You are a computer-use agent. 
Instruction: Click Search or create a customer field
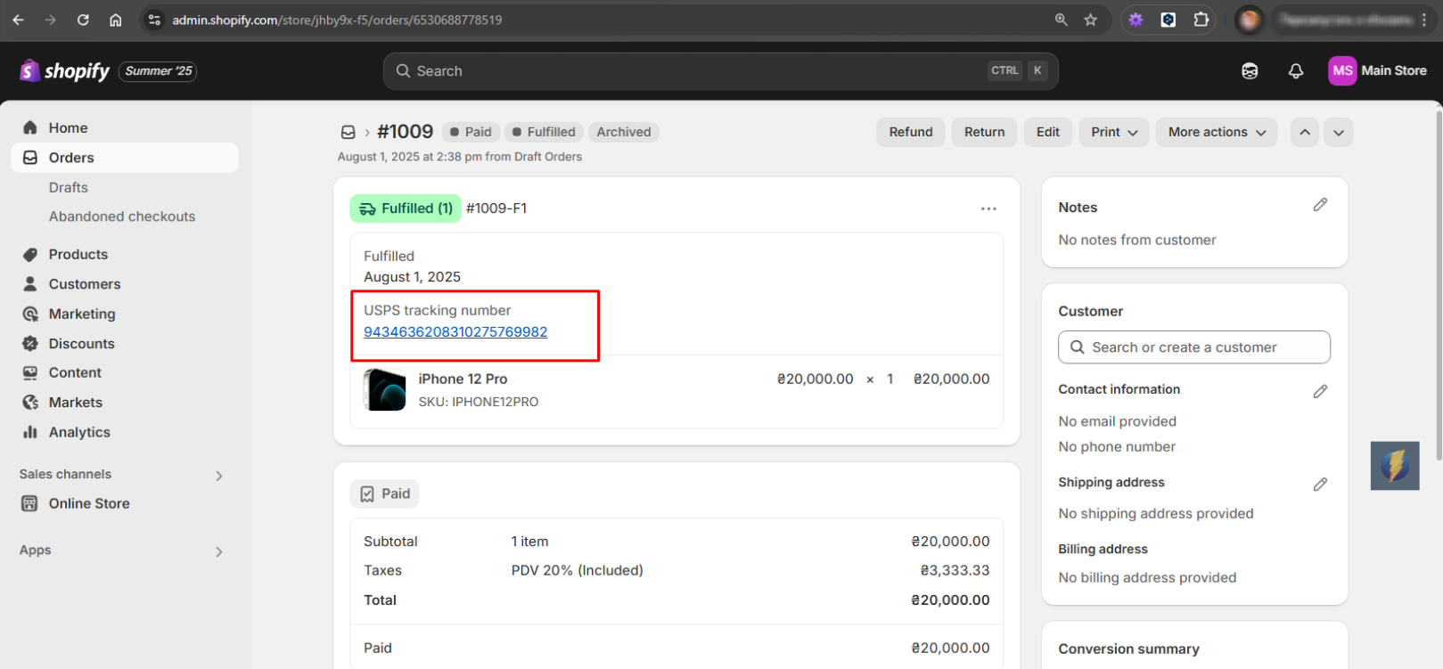pyautogui.click(x=1194, y=347)
